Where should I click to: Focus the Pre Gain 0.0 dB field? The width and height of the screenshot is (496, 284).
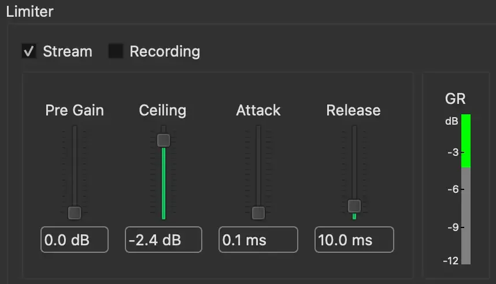75,240
